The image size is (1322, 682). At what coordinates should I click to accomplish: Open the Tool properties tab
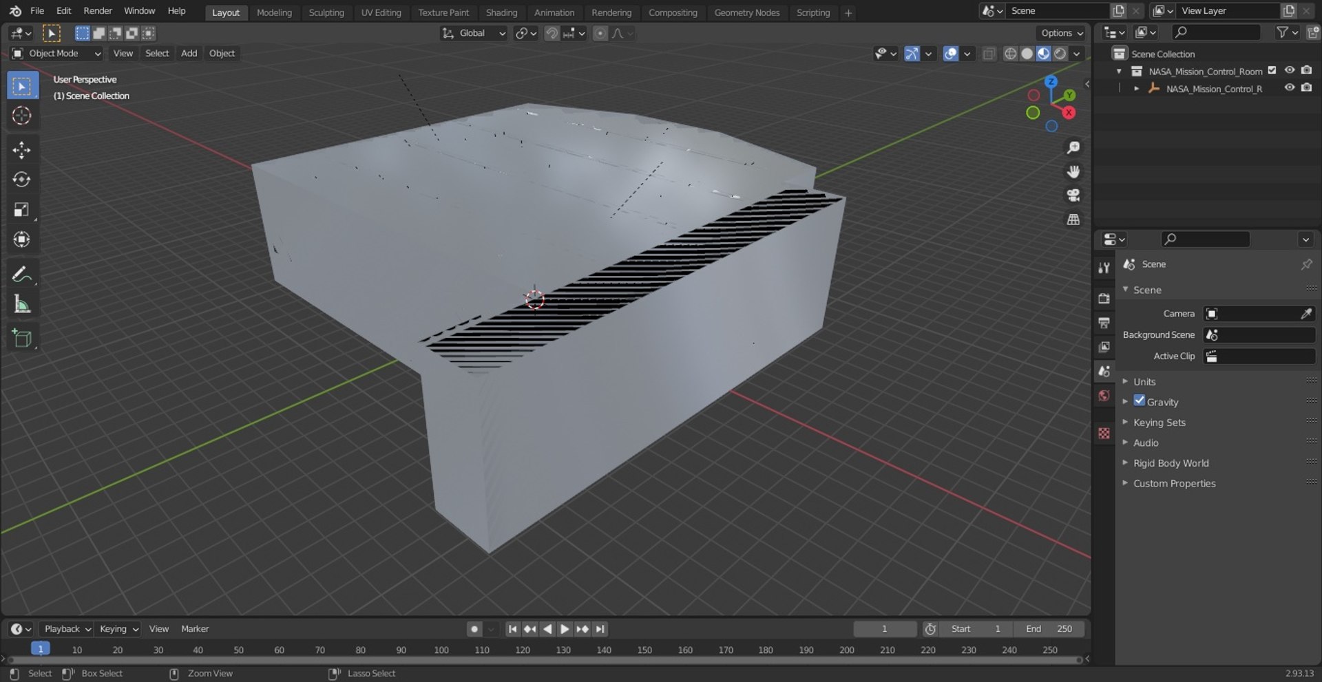tap(1104, 268)
